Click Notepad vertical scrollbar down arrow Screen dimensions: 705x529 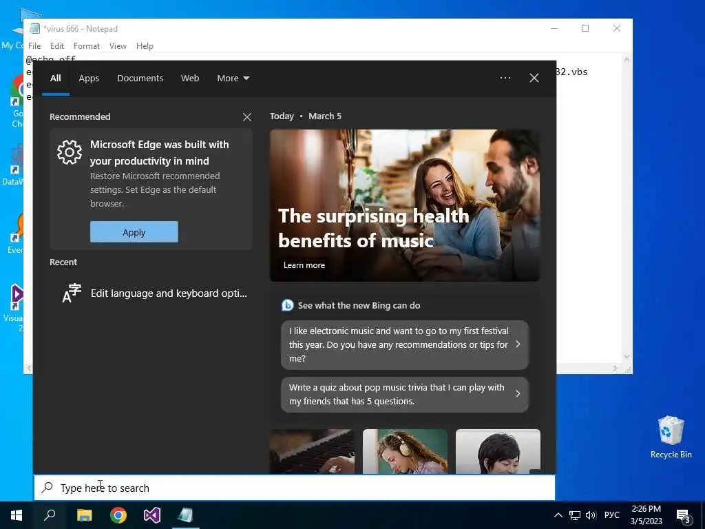pyautogui.click(x=627, y=357)
